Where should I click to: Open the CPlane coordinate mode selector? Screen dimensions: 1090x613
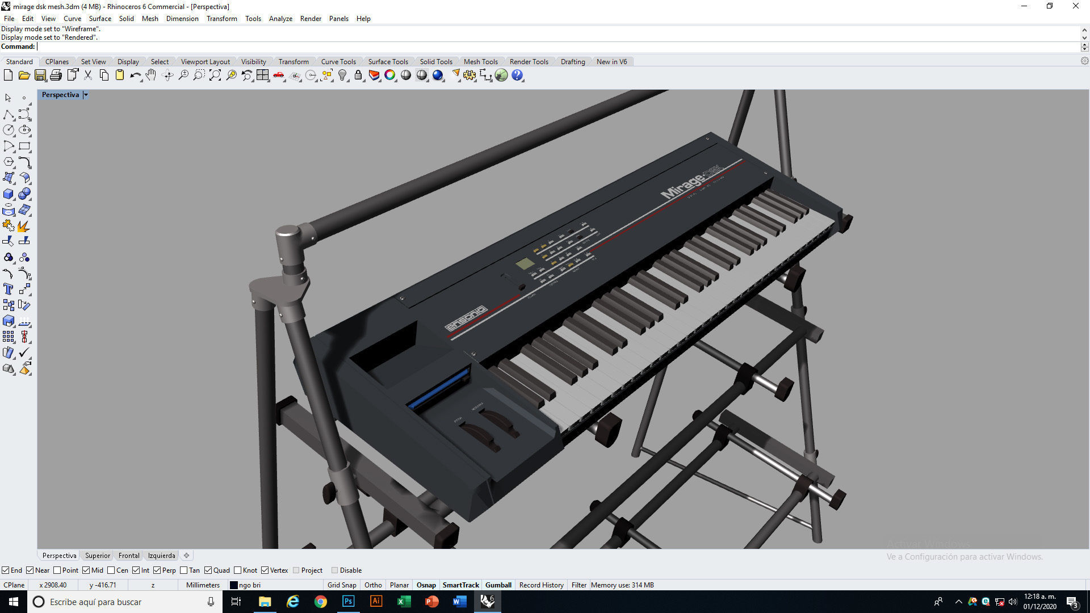pyautogui.click(x=14, y=585)
